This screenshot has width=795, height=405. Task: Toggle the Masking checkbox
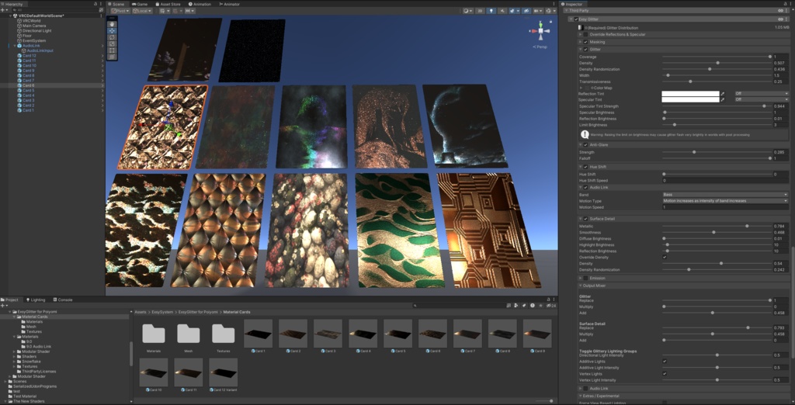click(585, 42)
